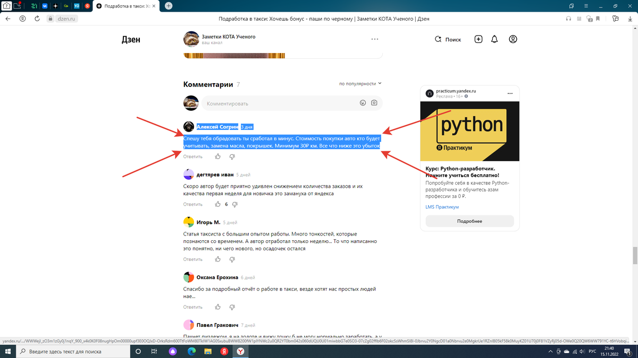This screenshot has height=358, width=638.
Task: Open pinned red Yandex tab
Action: [x=87, y=6]
